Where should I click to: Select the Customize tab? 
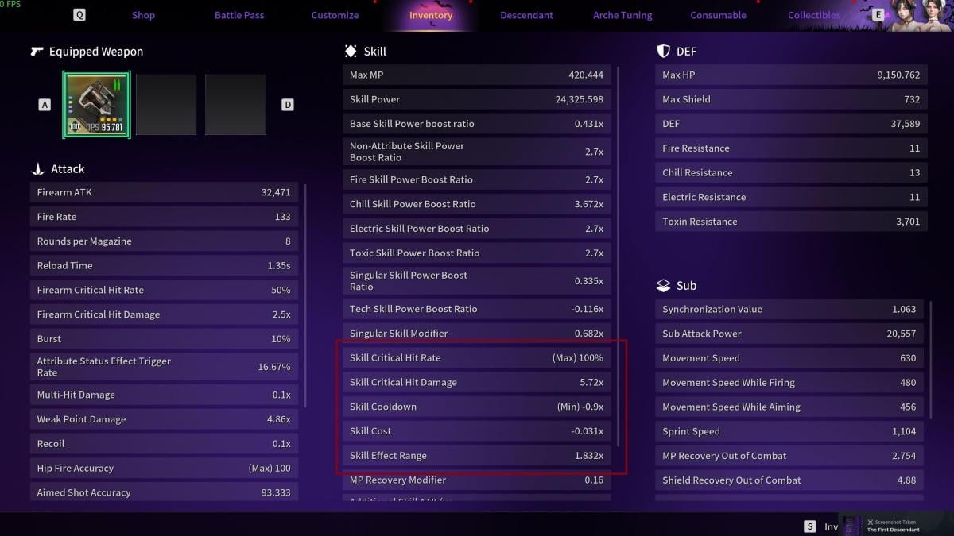335,14
